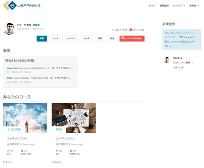
Task: Click the 管理者 role link
Action: pos(36,25)
